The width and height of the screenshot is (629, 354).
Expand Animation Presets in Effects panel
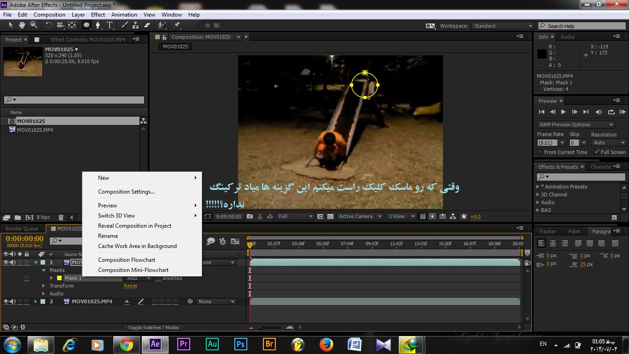[x=538, y=187]
